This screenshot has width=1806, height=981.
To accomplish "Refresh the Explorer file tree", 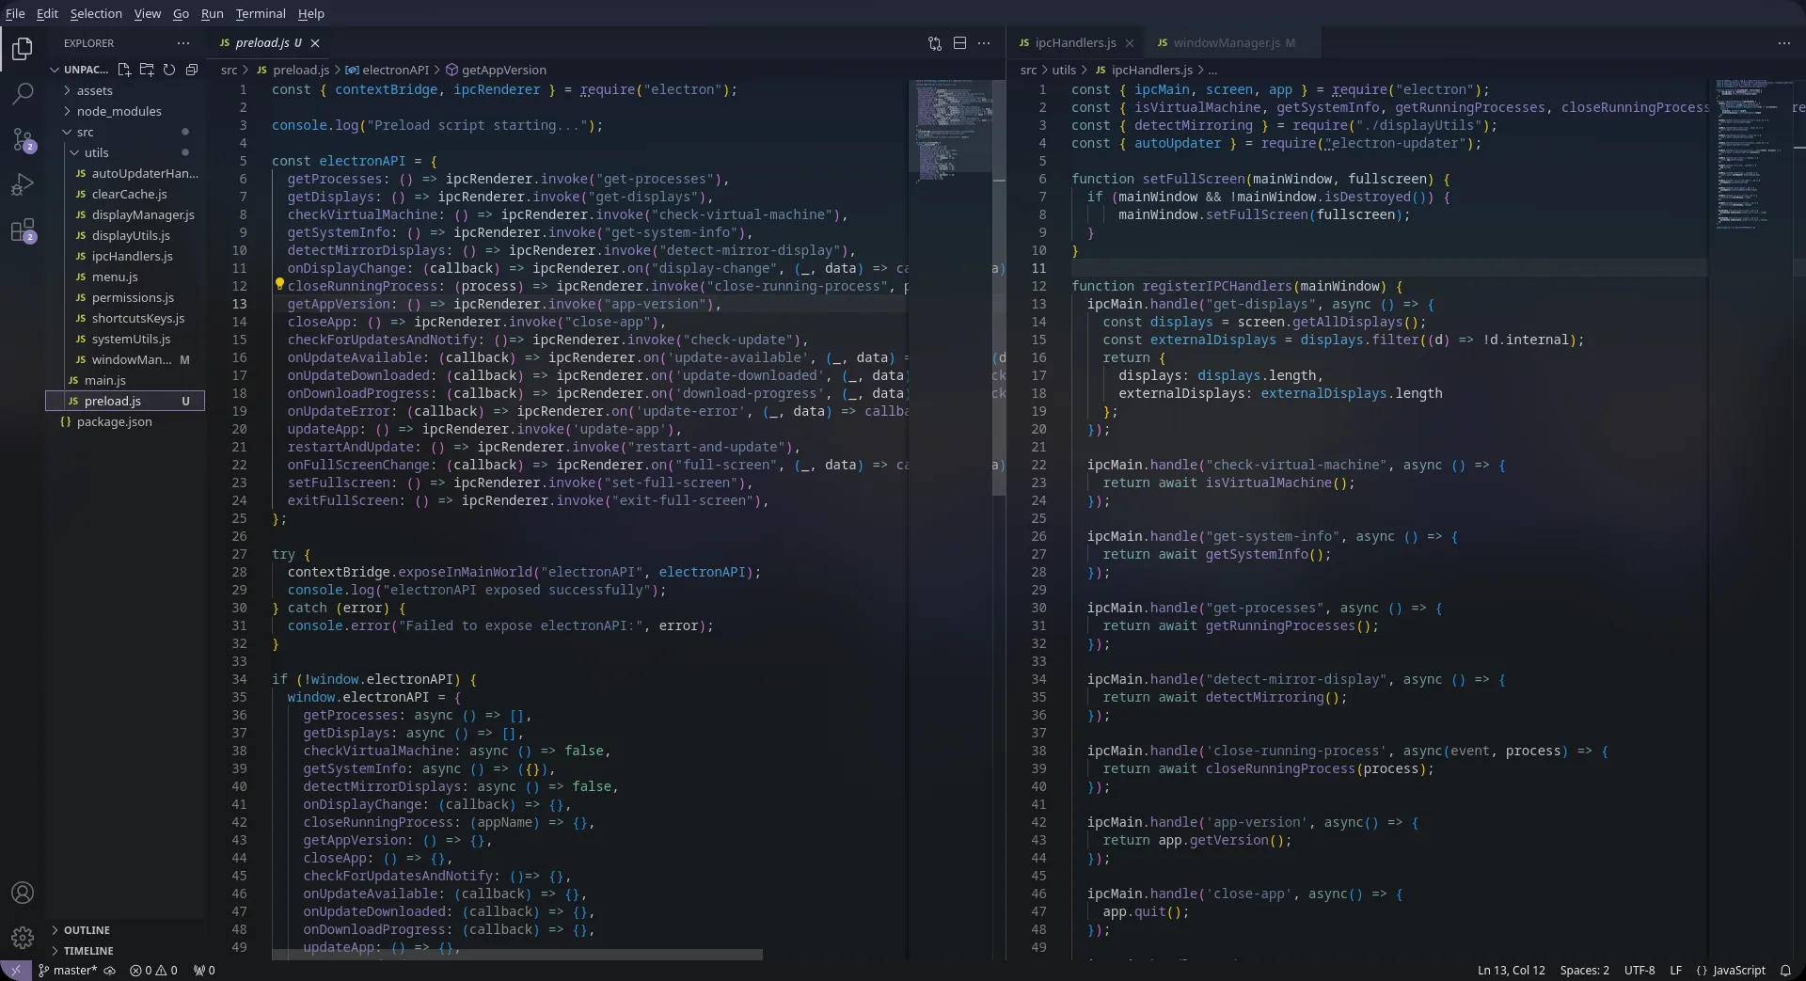I will tap(170, 70).
